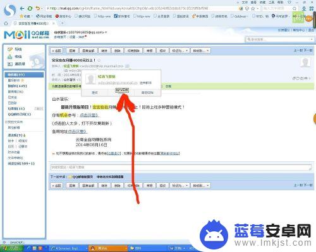Open the 移动到 dropdown in top toolbar

pyautogui.click(x=201, y=50)
